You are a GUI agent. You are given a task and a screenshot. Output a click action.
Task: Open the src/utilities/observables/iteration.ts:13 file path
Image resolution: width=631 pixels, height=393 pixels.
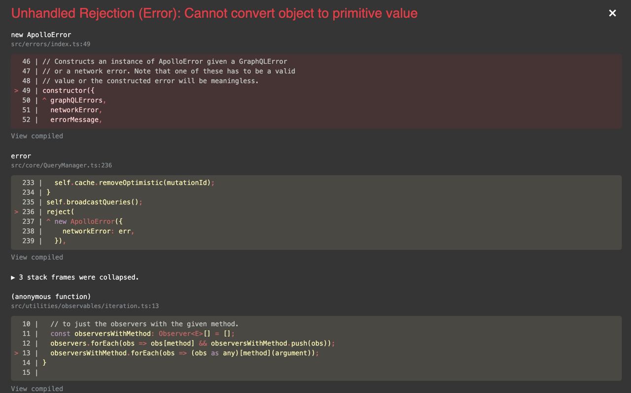(x=85, y=306)
